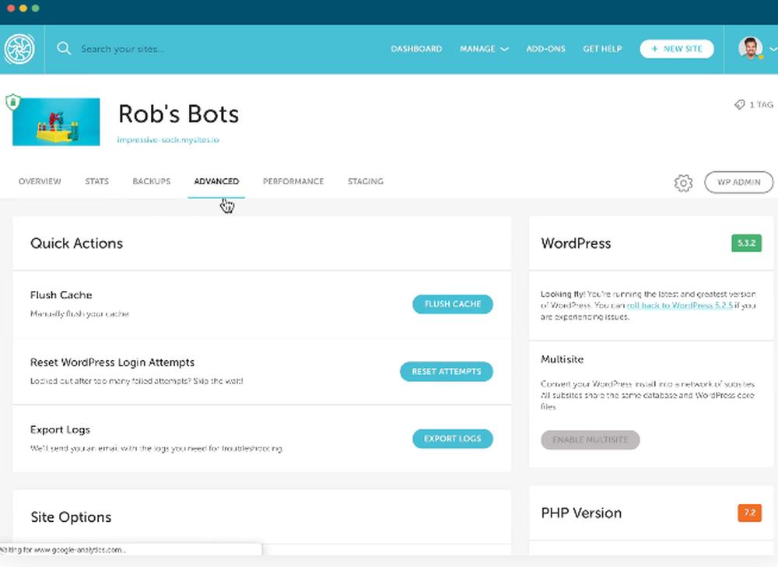Switch to the Performance tab

(293, 181)
